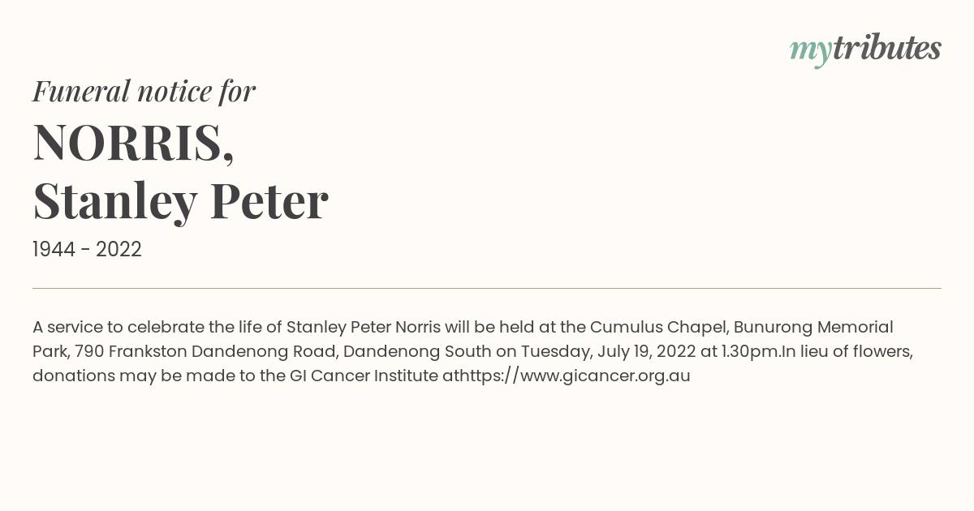Select the "Stanley Peter" name heading

(x=180, y=201)
